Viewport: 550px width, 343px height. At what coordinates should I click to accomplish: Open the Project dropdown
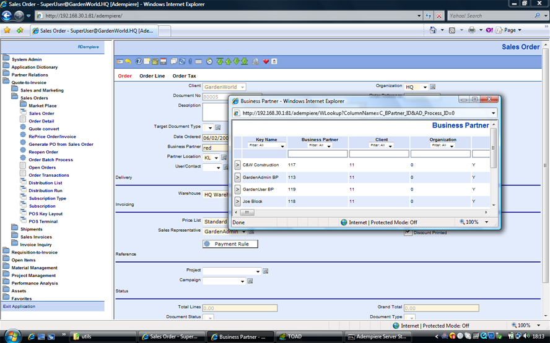[x=232, y=271]
